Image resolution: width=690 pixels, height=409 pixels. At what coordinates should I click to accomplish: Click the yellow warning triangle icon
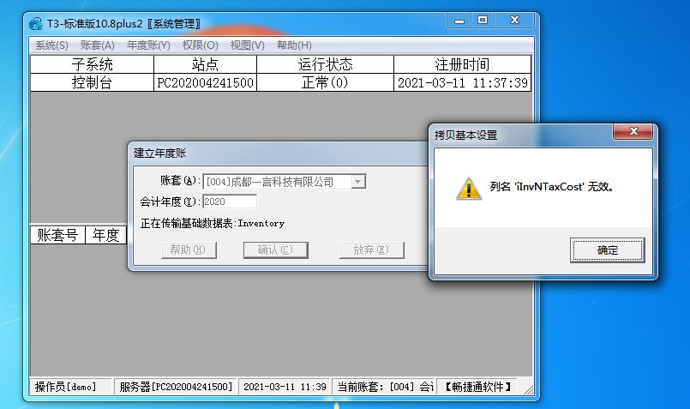(x=469, y=189)
